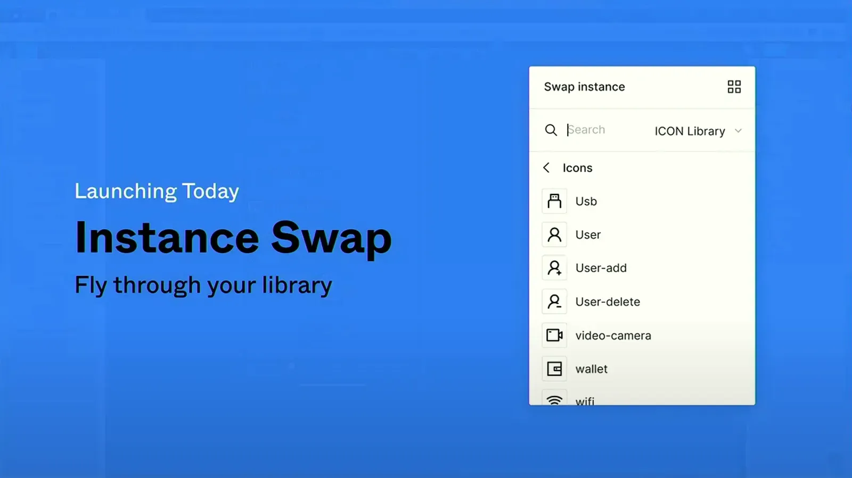Screen dimensions: 852x478
Task: Click the search magnifier icon
Action: [x=551, y=130]
